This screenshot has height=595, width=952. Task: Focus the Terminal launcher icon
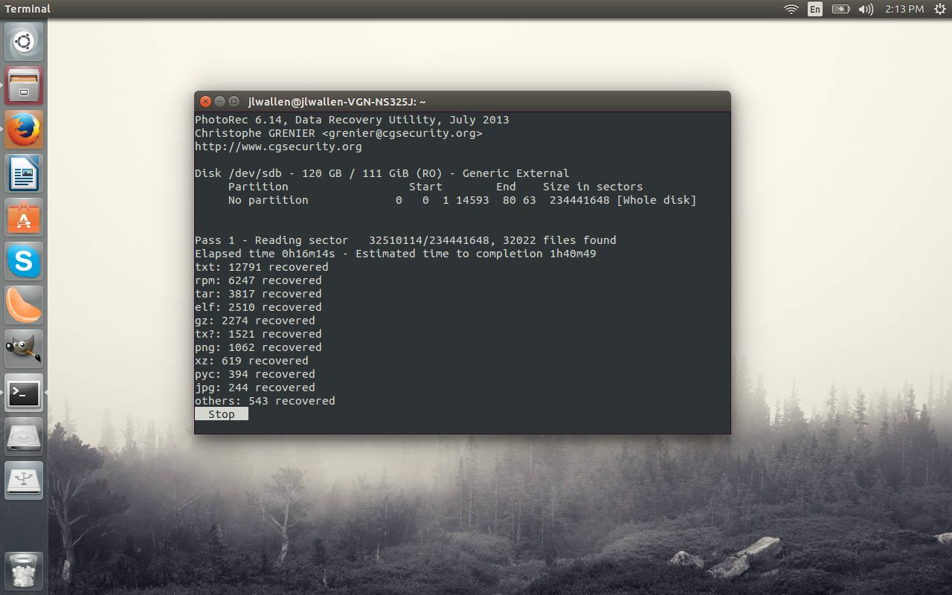point(24,393)
